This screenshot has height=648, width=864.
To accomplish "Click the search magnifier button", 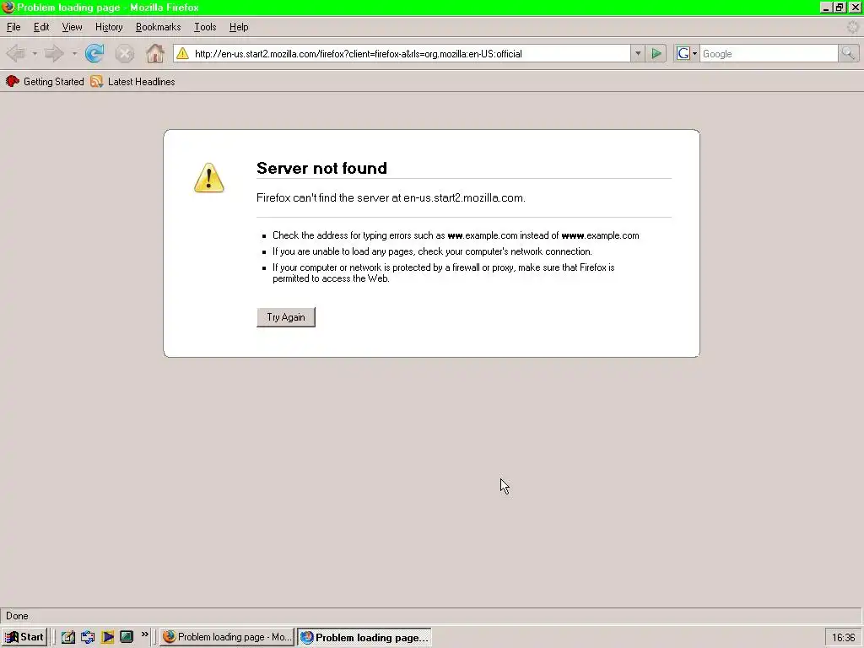I will tap(848, 53).
